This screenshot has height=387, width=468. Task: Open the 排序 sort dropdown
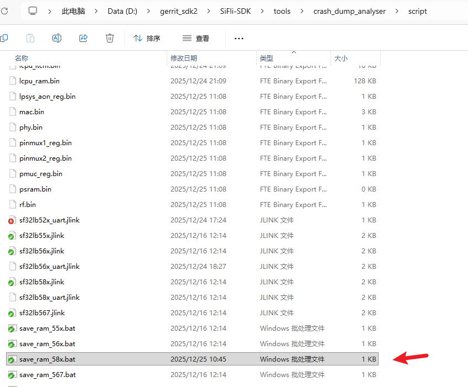(147, 39)
